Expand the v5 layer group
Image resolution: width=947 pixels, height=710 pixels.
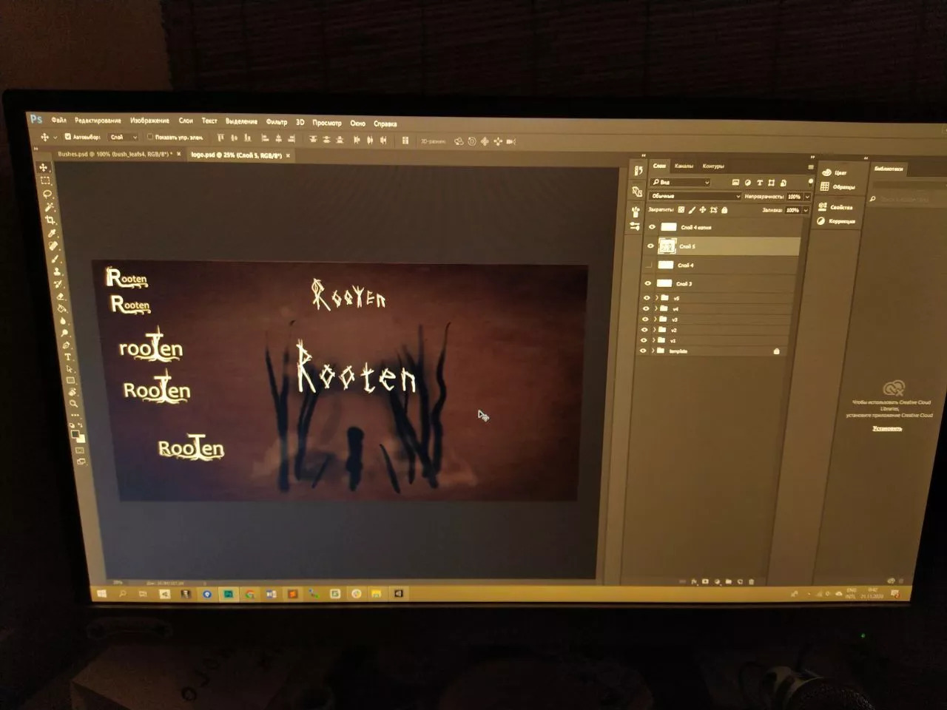point(656,298)
